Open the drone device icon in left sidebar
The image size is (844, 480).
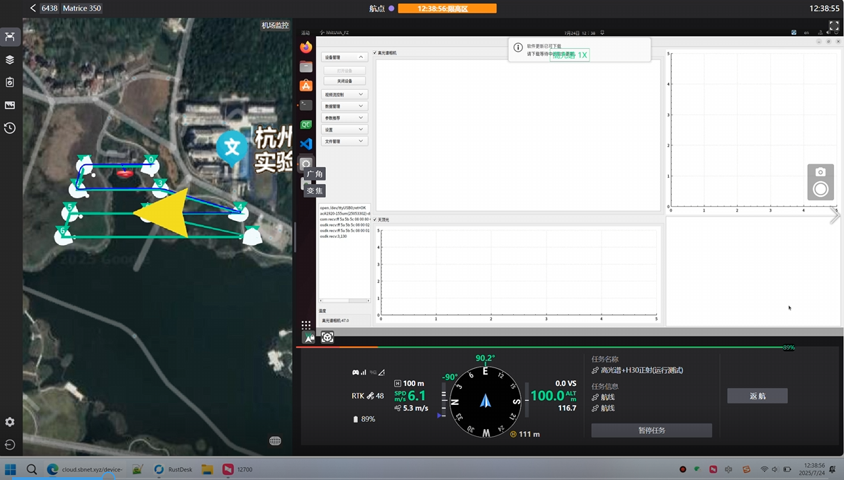(10, 37)
